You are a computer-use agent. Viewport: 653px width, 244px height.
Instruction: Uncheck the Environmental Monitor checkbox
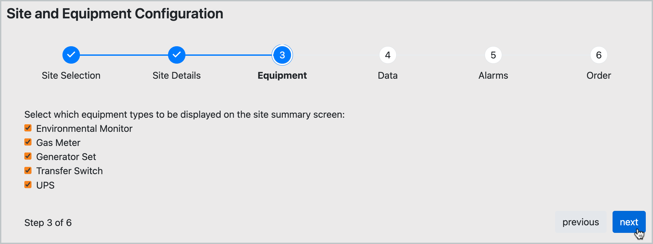click(28, 128)
